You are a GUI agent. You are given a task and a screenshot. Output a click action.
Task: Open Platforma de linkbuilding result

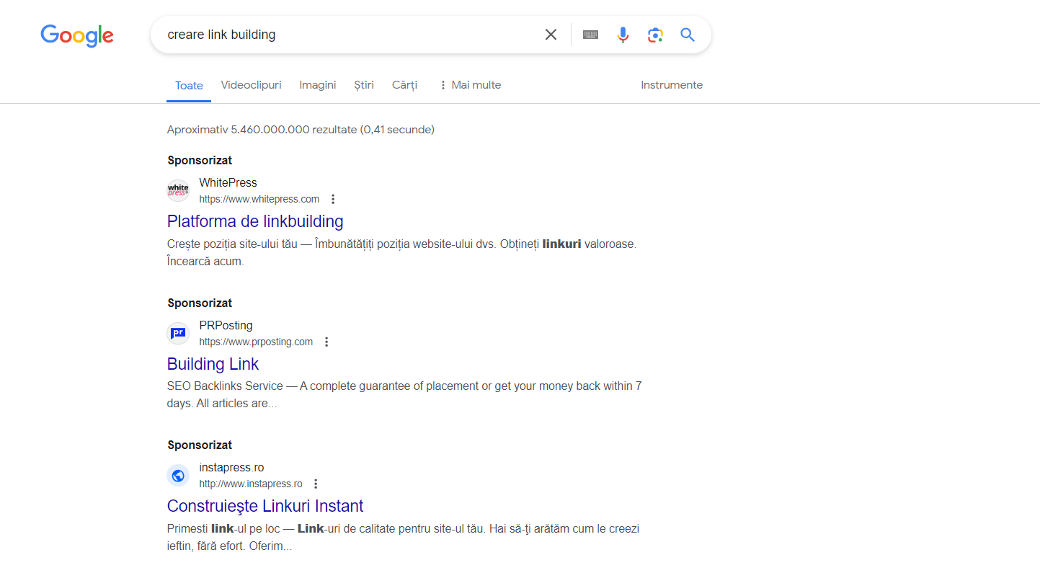click(255, 221)
